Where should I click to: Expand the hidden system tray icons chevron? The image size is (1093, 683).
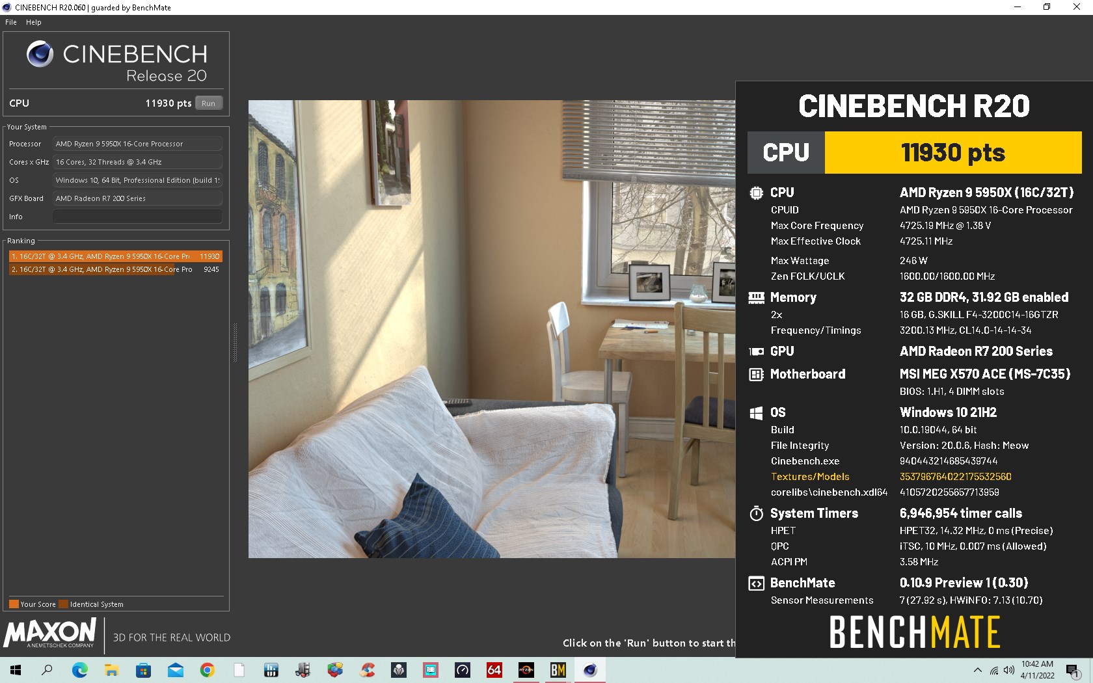977,670
